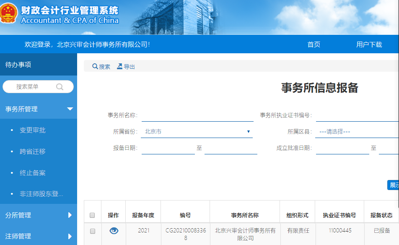399x245 pixels.
Task: Check the 2021 record row checkbox
Action: (x=93, y=231)
